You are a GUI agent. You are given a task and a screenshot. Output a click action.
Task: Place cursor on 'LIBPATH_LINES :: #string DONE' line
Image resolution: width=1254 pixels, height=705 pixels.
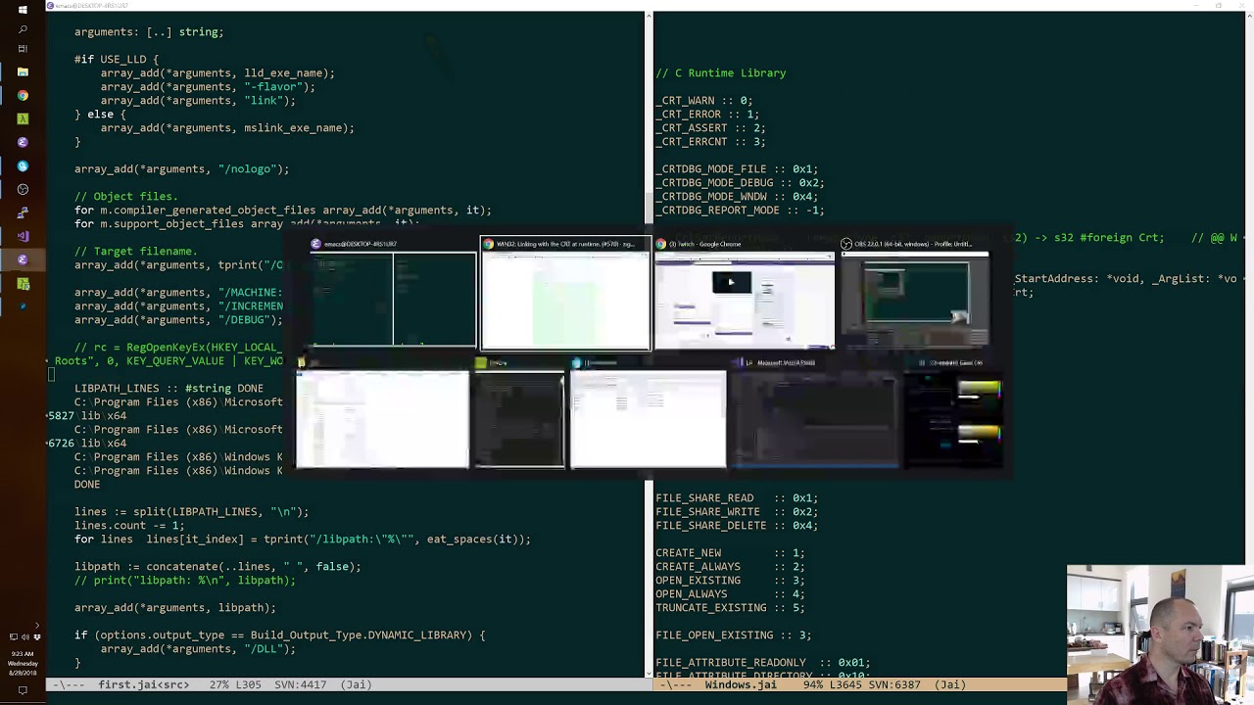coord(169,389)
